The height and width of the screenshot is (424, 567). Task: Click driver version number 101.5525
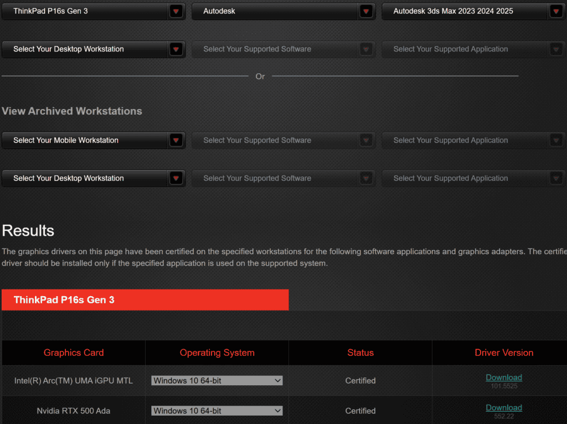504,386
